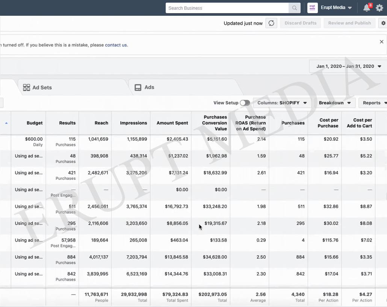Click the 2.61 ROAS value

[262, 173]
